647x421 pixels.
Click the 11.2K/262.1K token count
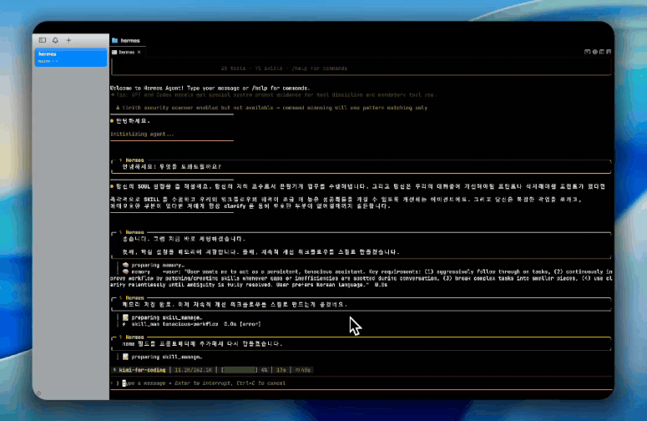(193, 370)
